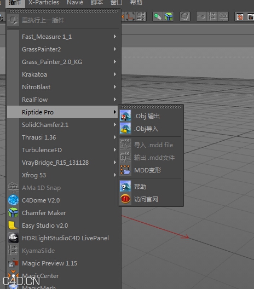Click the Riptide 帮助 question-mark icon
Screen dimensions: 254x289
point(125,186)
